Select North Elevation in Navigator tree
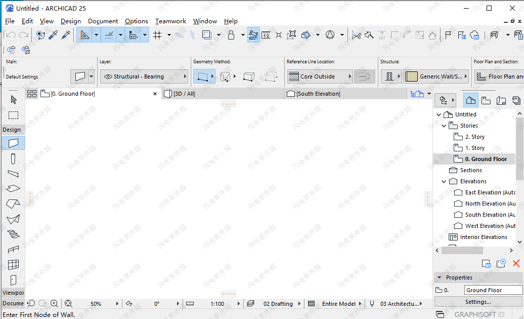Image resolution: width=524 pixels, height=319 pixels. tap(484, 204)
